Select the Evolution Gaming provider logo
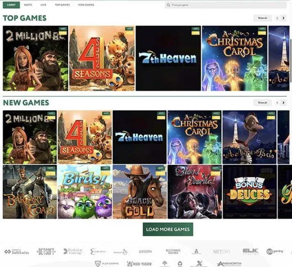The image size is (292, 267). [73, 251]
